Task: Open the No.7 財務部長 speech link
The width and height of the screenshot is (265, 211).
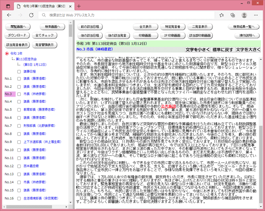Action: pos(40,126)
